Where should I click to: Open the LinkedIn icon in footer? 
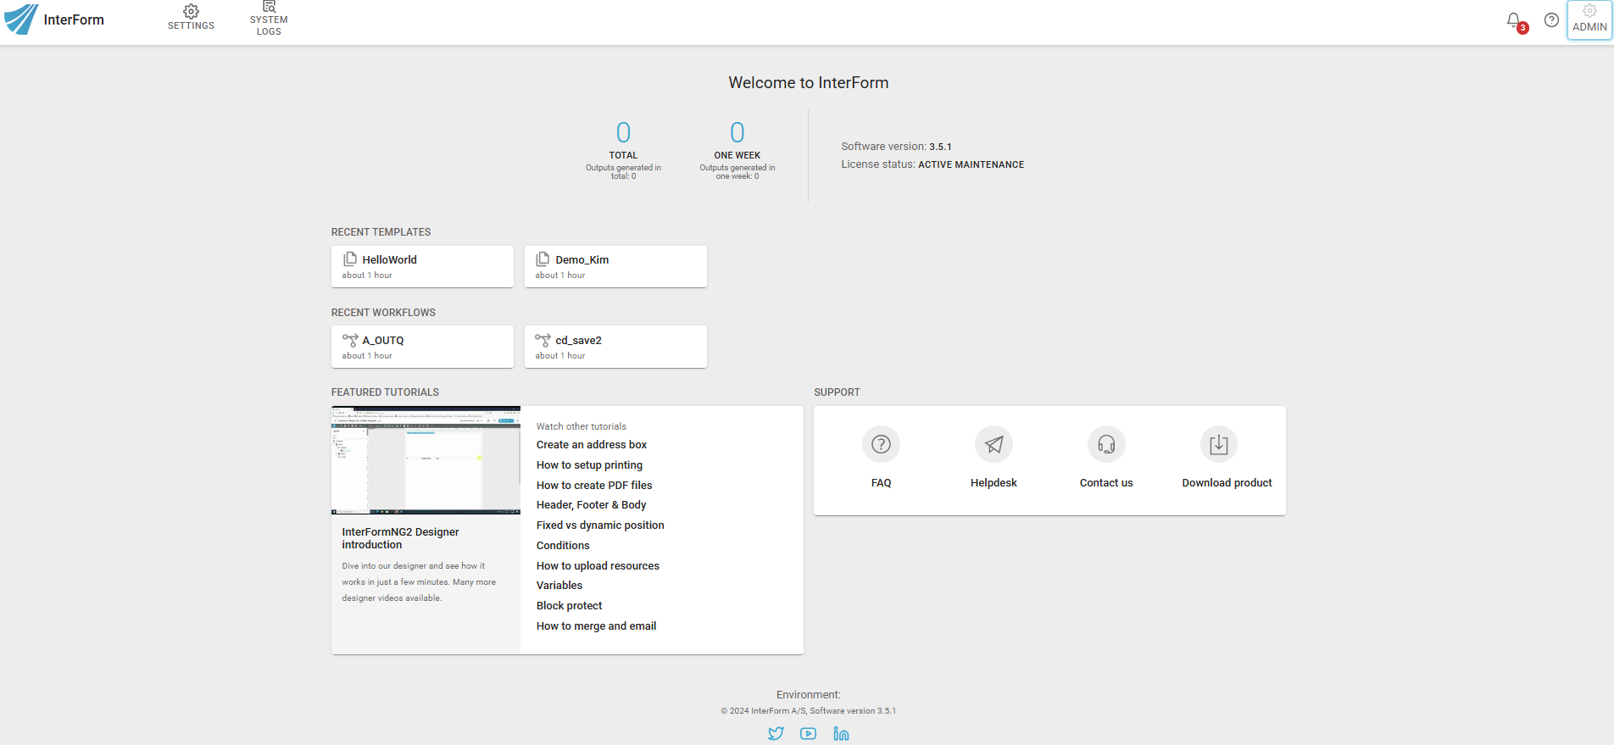841,734
